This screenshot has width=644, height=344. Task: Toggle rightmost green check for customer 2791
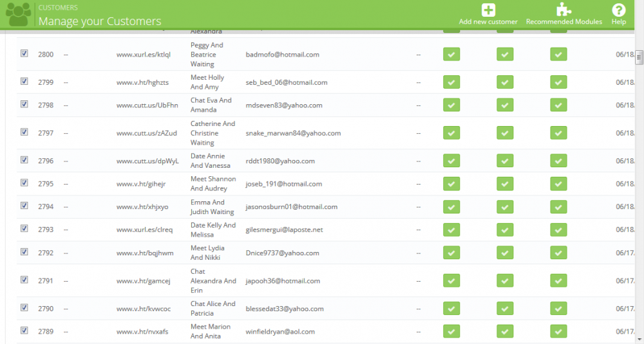click(x=558, y=280)
